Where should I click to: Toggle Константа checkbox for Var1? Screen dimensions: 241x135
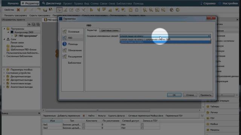click(x=84, y=124)
